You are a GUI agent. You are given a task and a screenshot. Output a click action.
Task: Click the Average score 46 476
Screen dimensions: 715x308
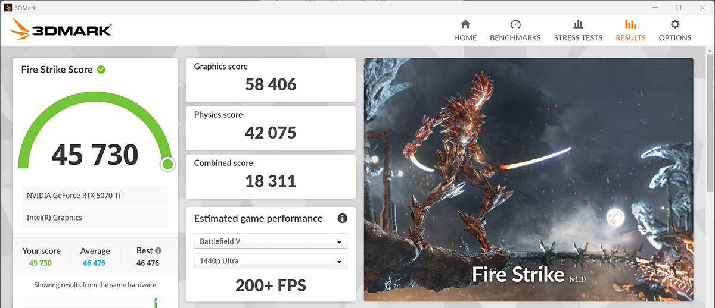[95, 263]
